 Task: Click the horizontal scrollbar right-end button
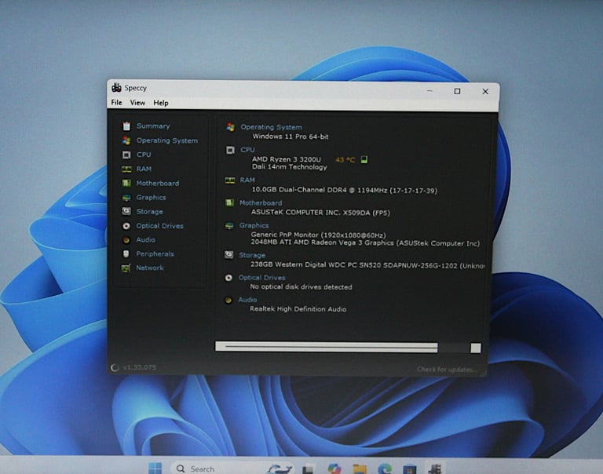click(476, 348)
